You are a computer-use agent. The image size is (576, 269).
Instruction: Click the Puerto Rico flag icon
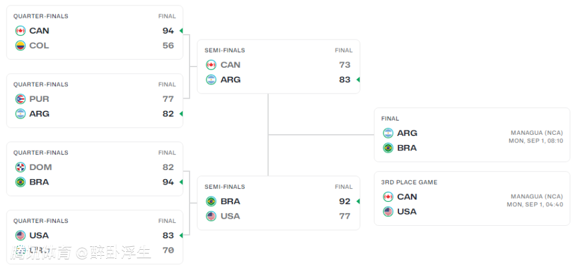pyautogui.click(x=20, y=99)
